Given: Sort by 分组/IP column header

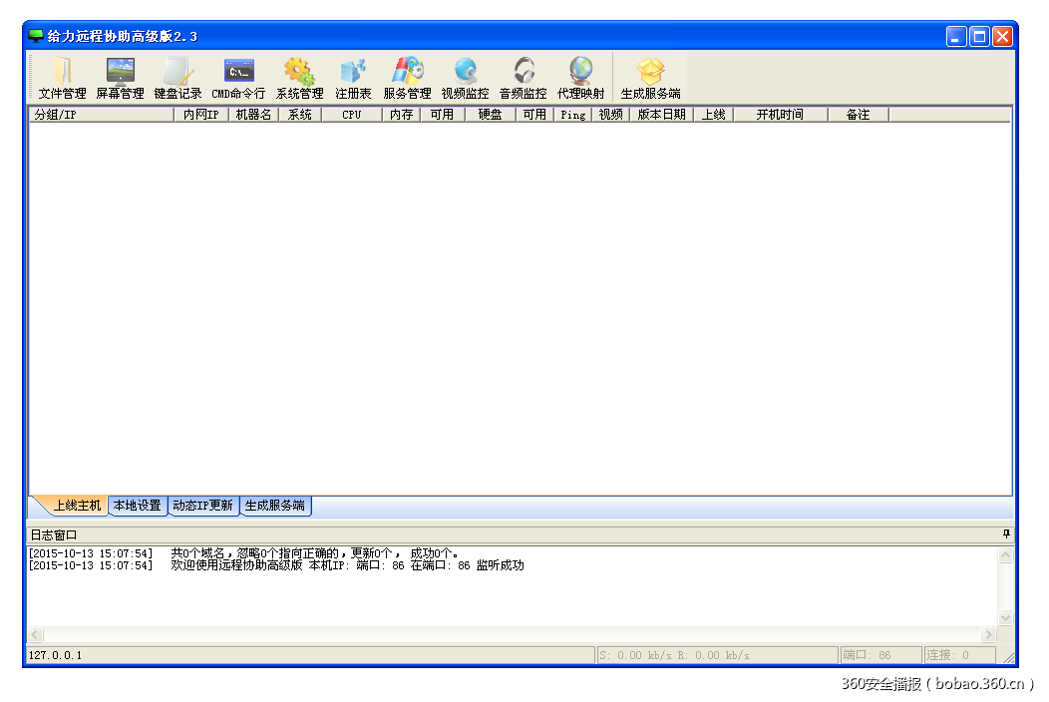Looking at the screenshot, I should click(100, 115).
